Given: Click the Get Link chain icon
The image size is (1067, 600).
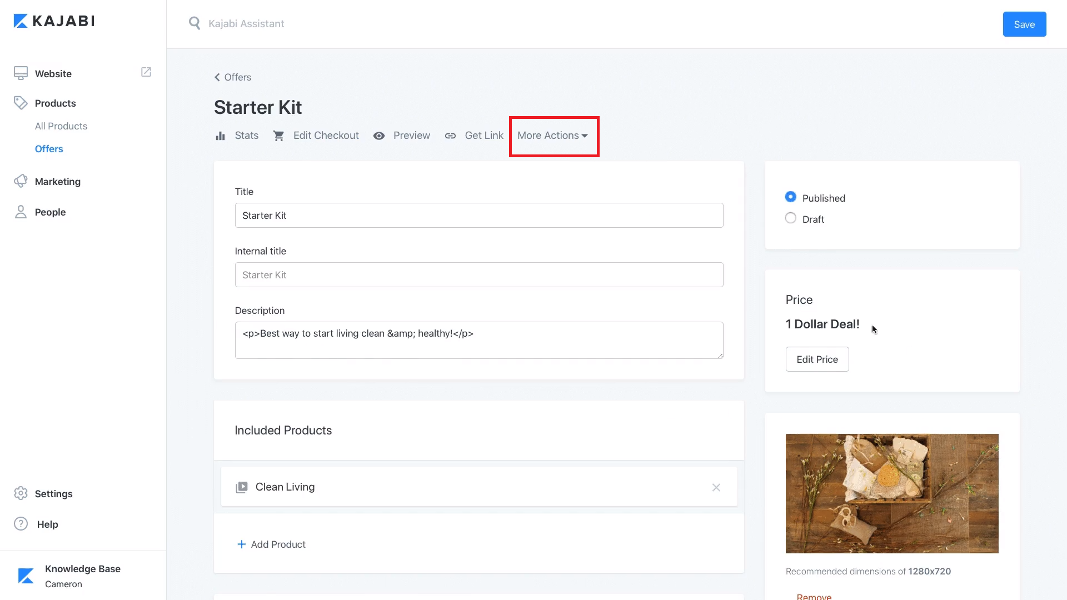Looking at the screenshot, I should pyautogui.click(x=450, y=136).
